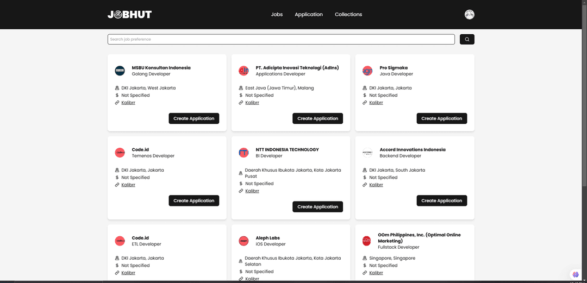Click the search magnifier button

[467, 39]
